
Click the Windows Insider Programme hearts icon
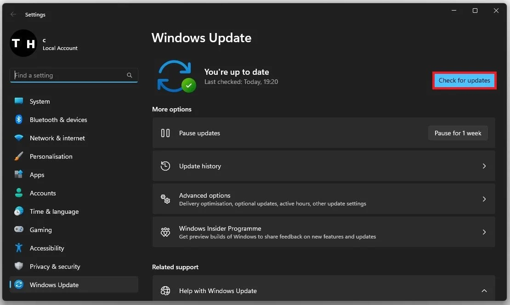165,232
